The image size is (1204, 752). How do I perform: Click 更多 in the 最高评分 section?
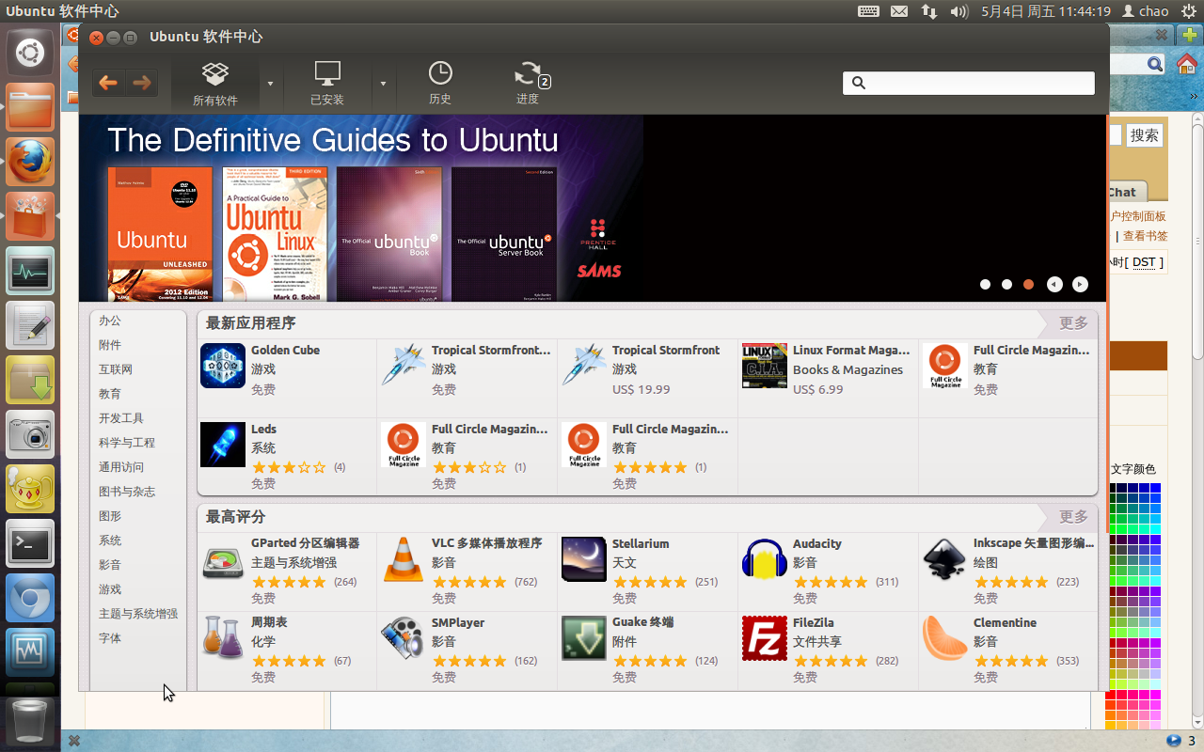tap(1073, 517)
